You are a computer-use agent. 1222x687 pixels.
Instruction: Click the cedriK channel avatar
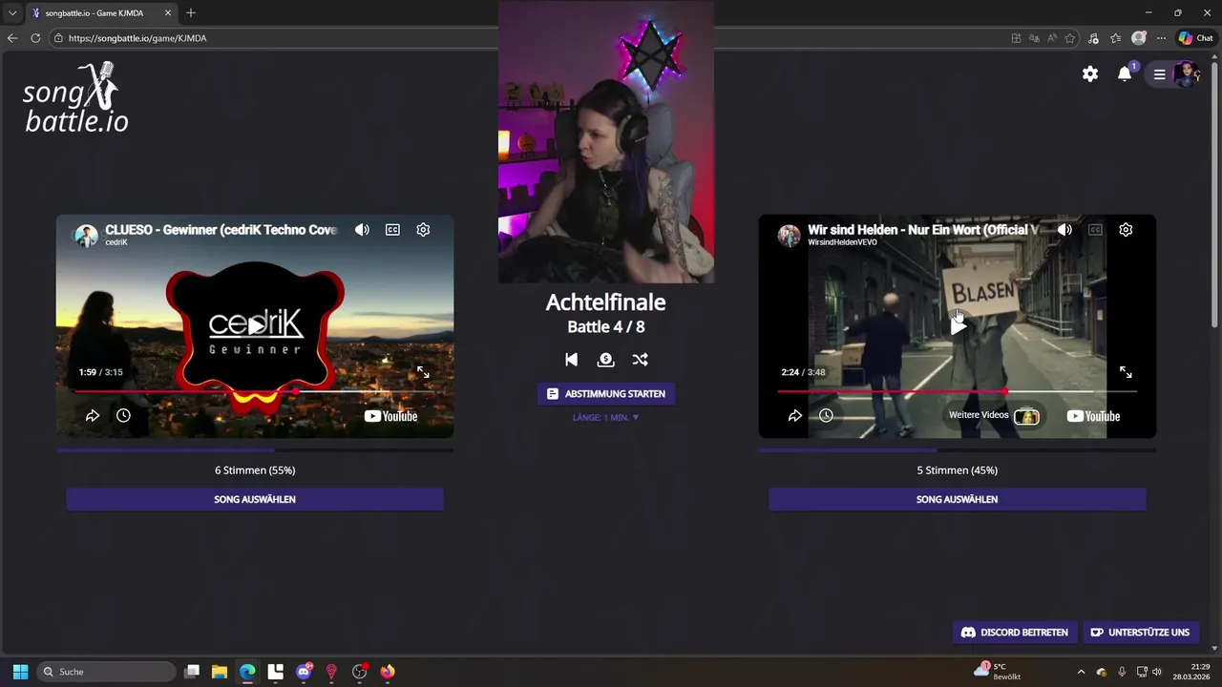[x=86, y=236]
